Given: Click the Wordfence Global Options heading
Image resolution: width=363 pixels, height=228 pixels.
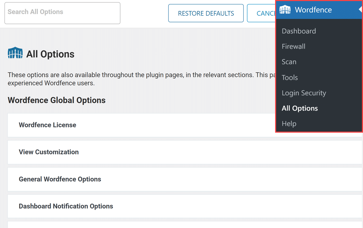Looking at the screenshot, I should [x=57, y=100].
